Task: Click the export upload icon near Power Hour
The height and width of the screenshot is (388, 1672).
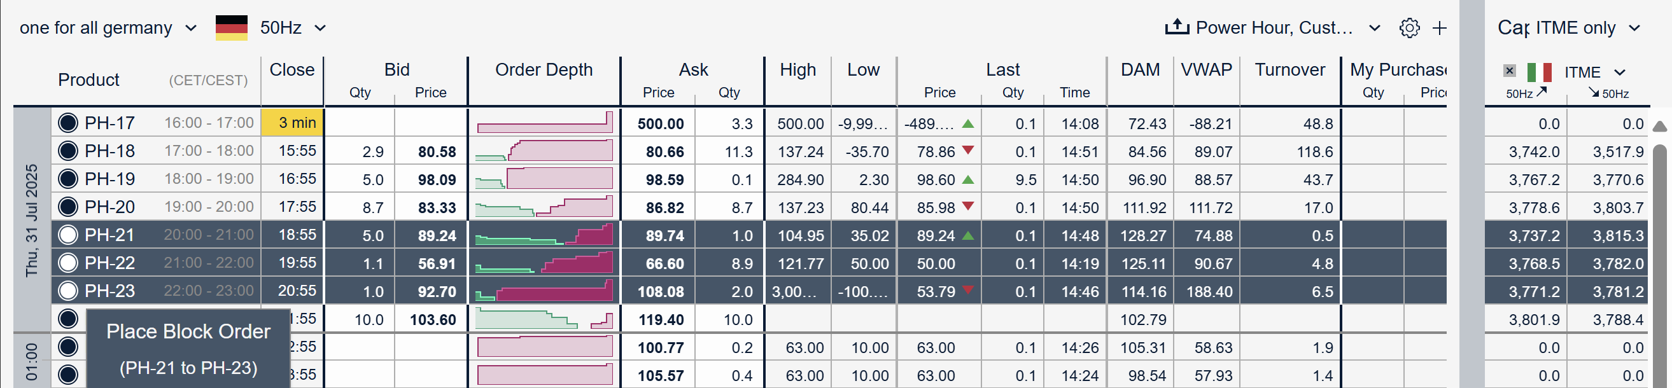Action: 1177,27
